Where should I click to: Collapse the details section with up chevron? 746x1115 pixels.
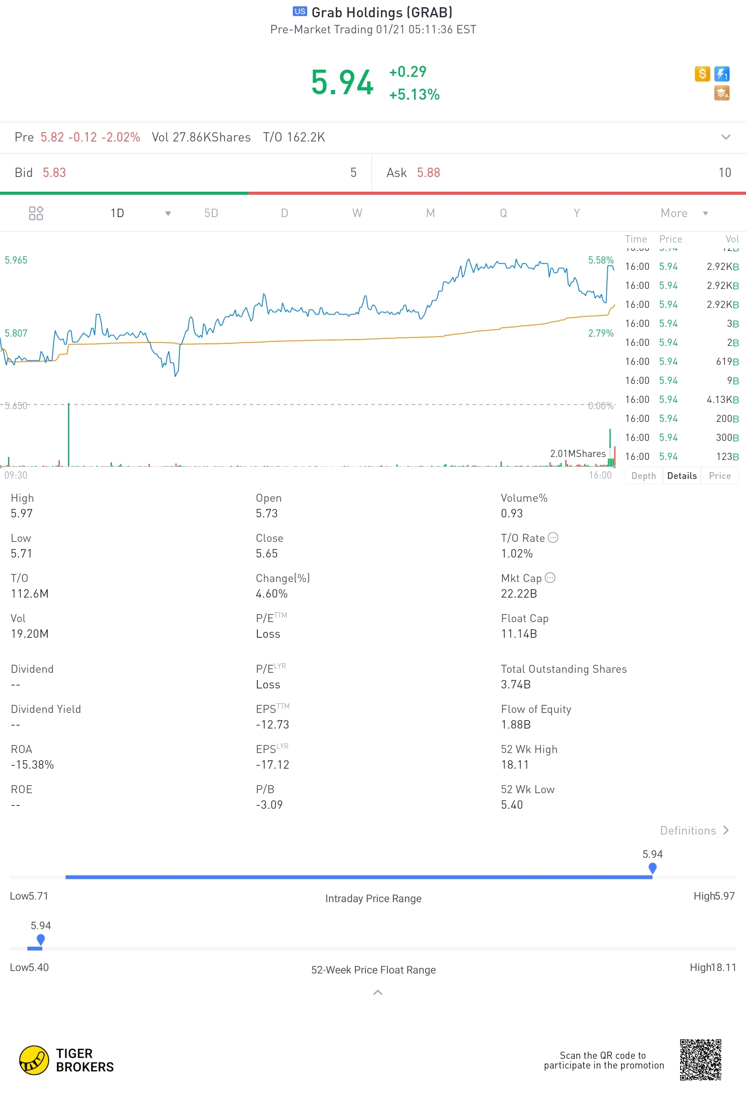point(377,992)
